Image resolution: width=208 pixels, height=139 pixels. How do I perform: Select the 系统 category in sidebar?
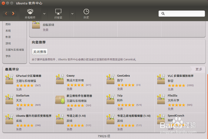8,31
